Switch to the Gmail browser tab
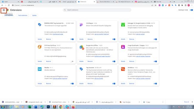Viewport: 194px width, 109px height. point(67,2)
